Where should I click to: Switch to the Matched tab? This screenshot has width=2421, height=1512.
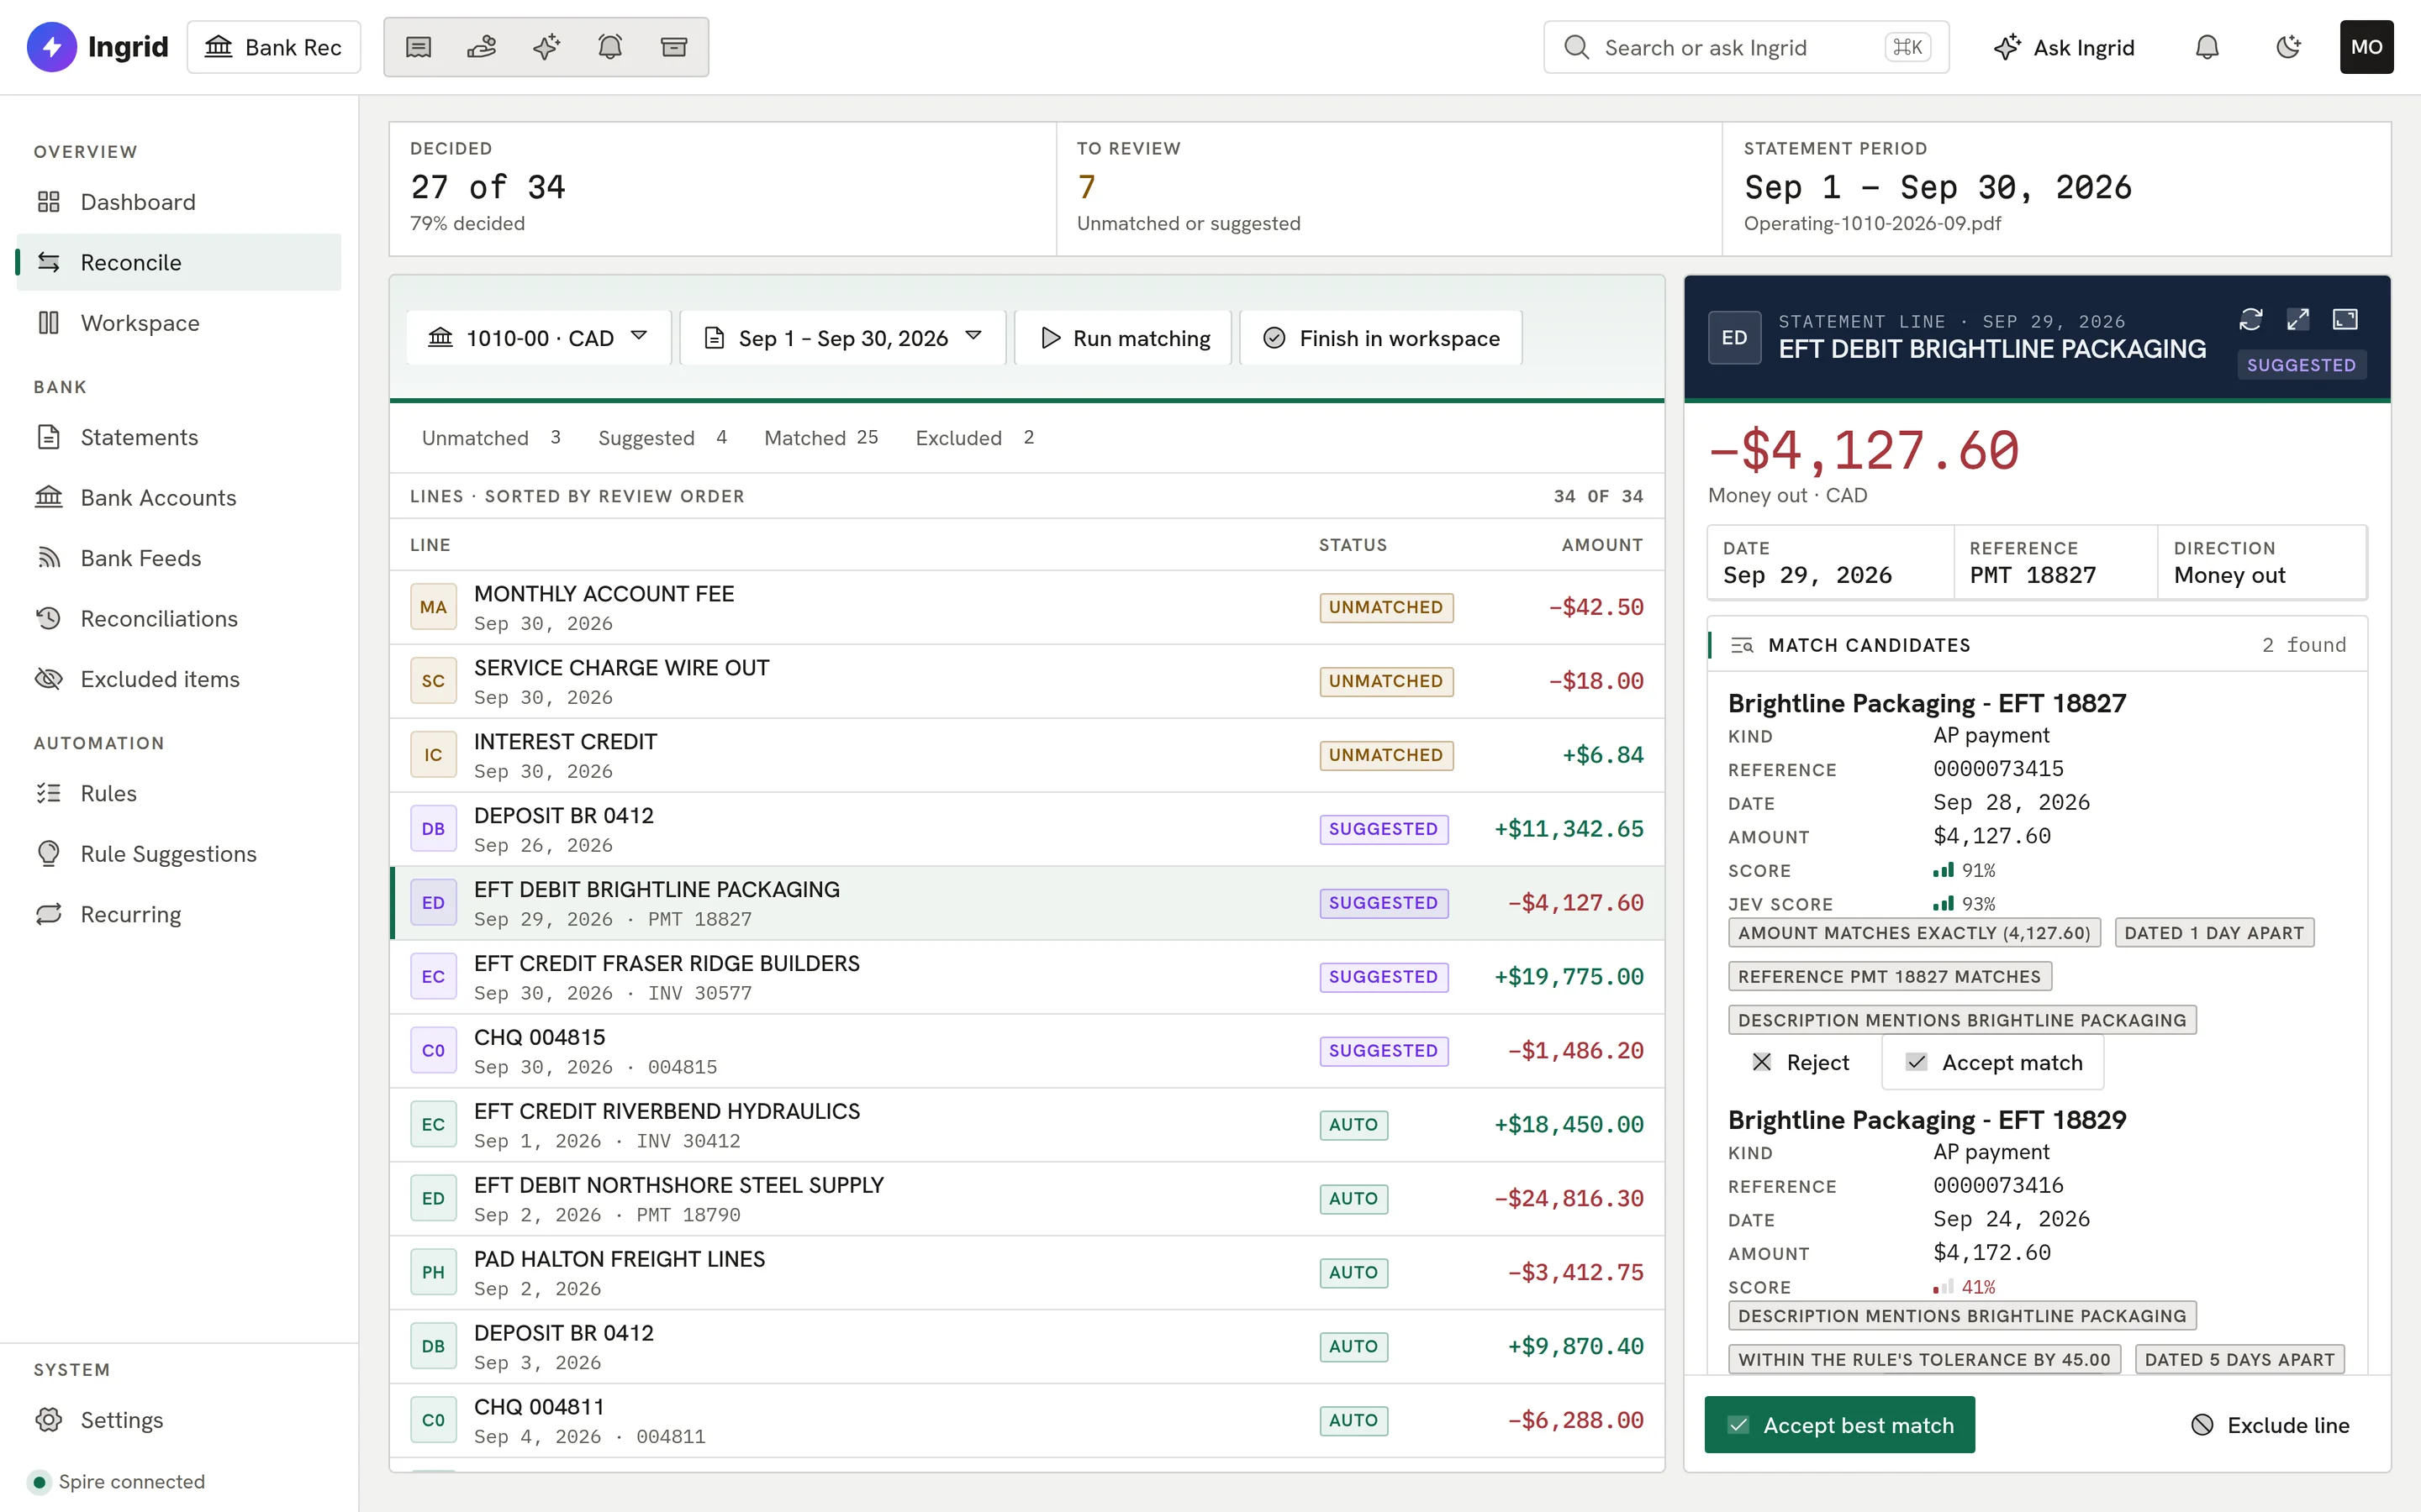(x=820, y=438)
